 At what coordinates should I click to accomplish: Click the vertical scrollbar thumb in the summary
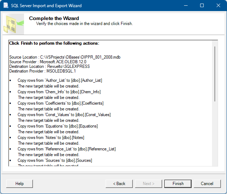click(x=215, y=74)
